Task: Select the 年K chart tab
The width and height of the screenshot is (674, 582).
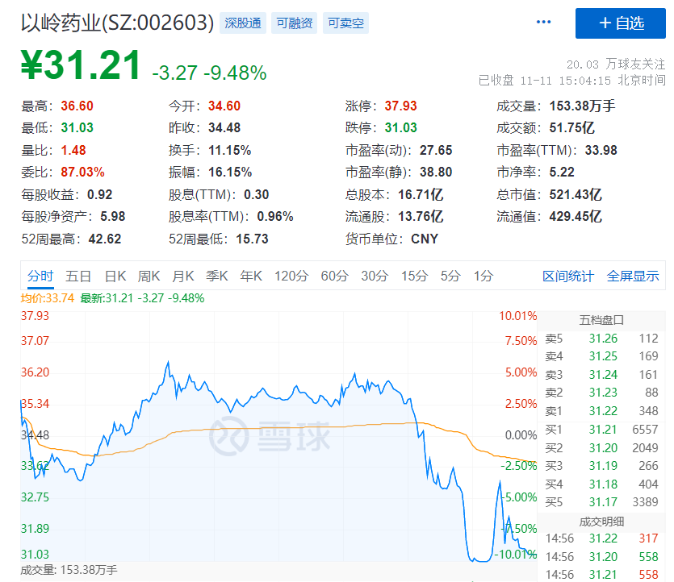Action: [251, 276]
